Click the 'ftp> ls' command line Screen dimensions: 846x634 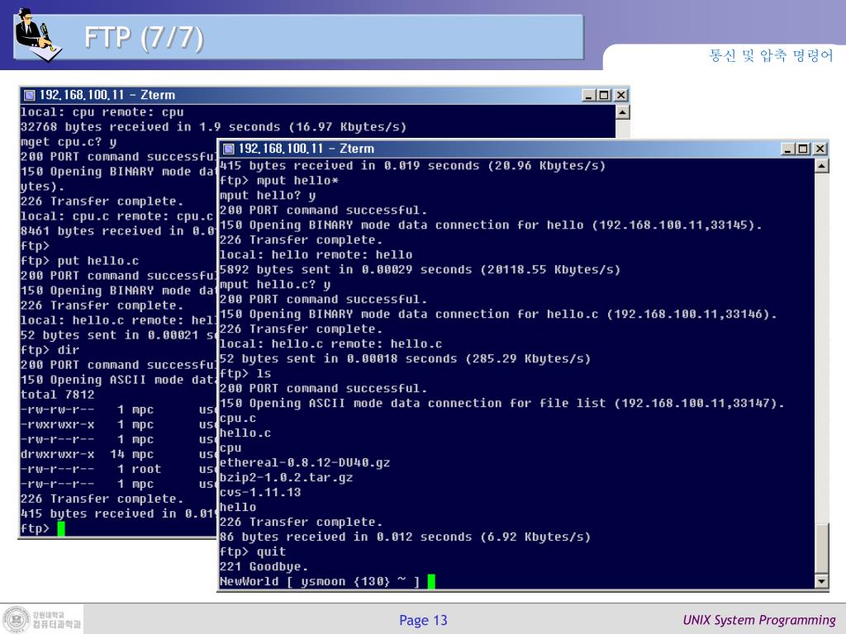pyautogui.click(x=245, y=374)
